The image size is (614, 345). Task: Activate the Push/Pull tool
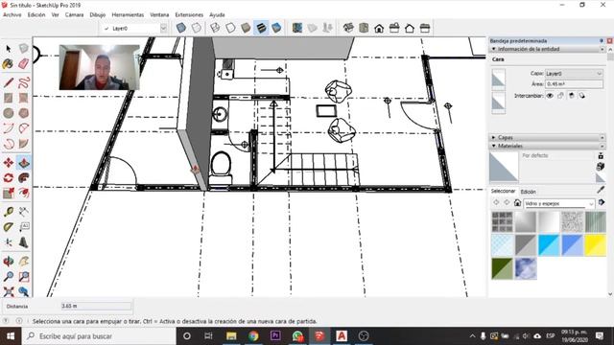pyautogui.click(x=23, y=162)
